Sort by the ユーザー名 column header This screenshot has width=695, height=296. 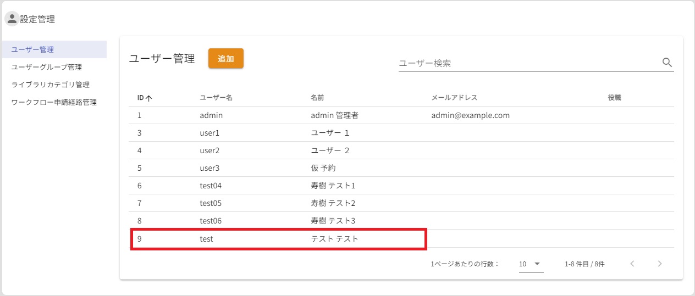216,98
